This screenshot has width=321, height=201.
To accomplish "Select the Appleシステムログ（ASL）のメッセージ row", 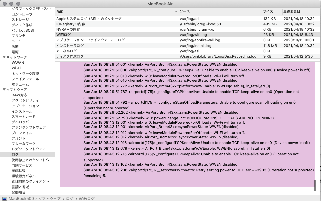I will [x=188, y=19].
